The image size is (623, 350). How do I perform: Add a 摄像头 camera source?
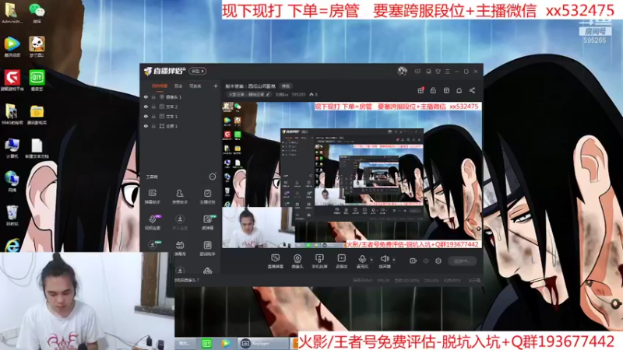(x=297, y=261)
